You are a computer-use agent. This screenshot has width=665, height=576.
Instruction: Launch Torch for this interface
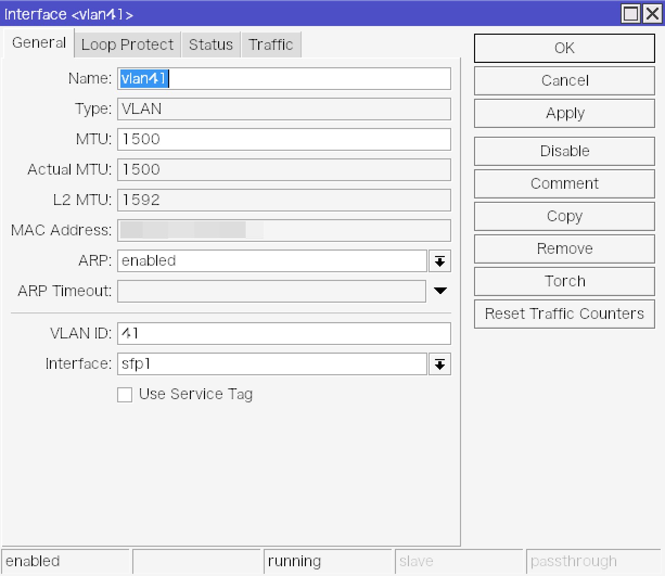pos(564,281)
